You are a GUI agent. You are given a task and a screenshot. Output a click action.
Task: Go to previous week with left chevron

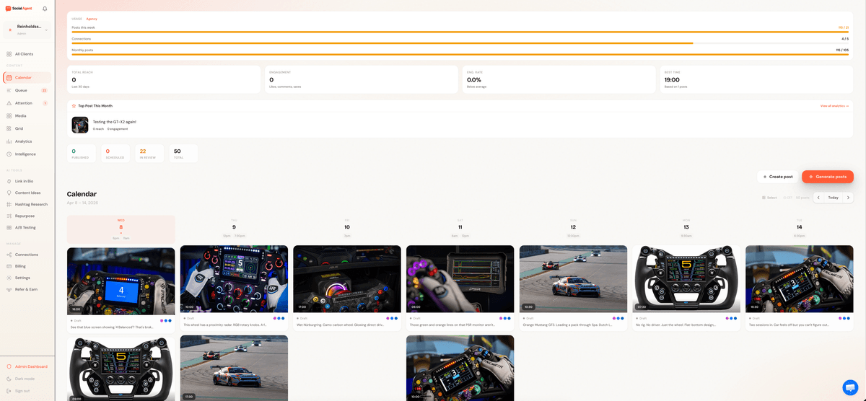[x=818, y=198]
